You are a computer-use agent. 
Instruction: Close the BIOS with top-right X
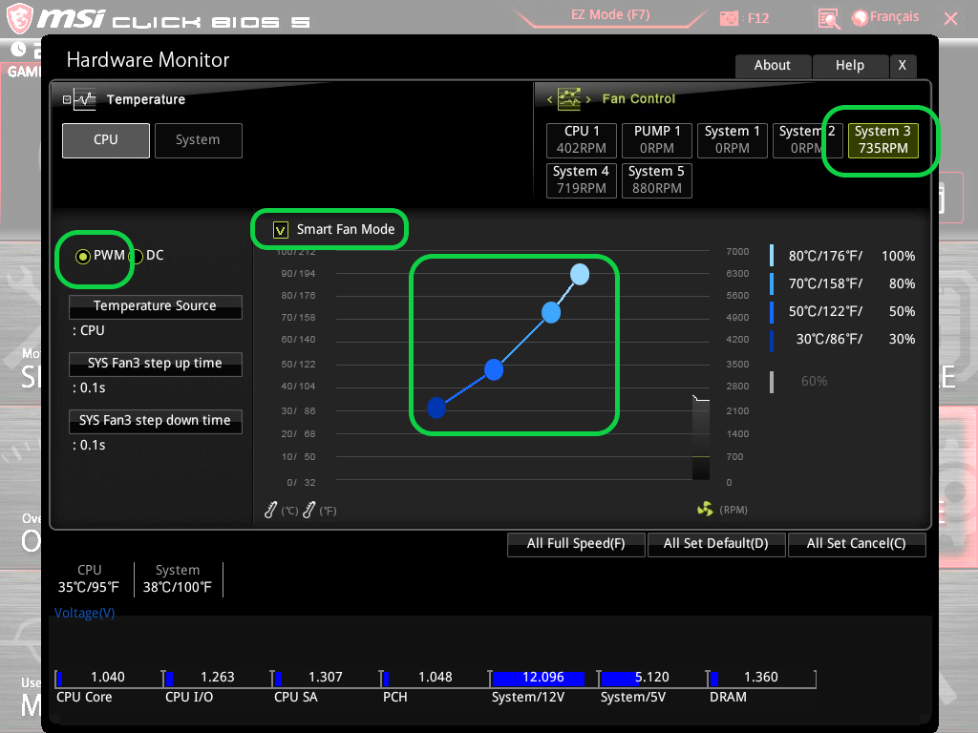coord(950,19)
